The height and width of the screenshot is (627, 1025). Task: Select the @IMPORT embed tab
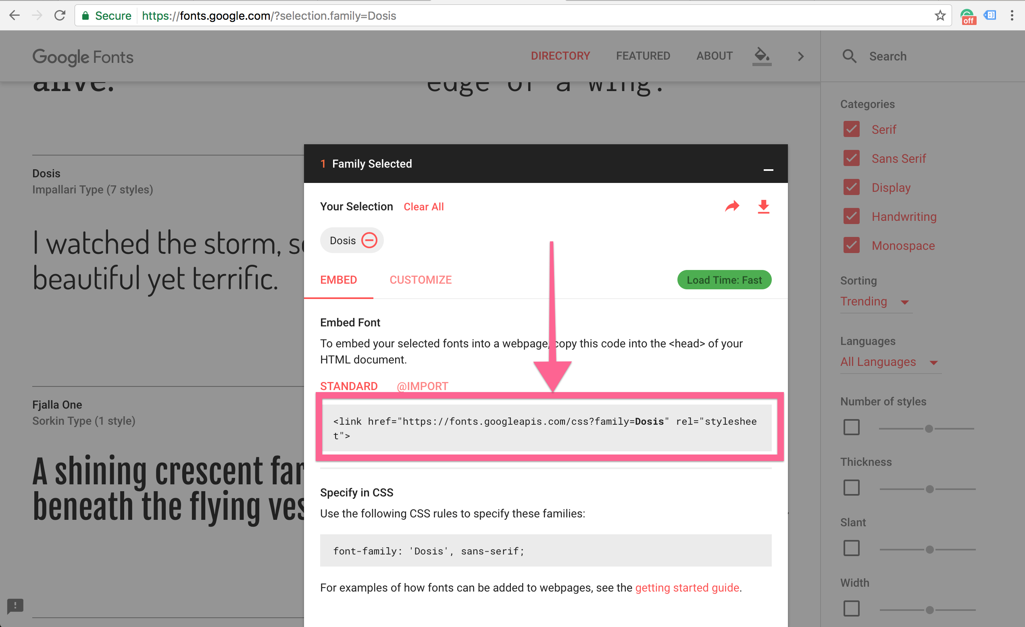point(422,386)
